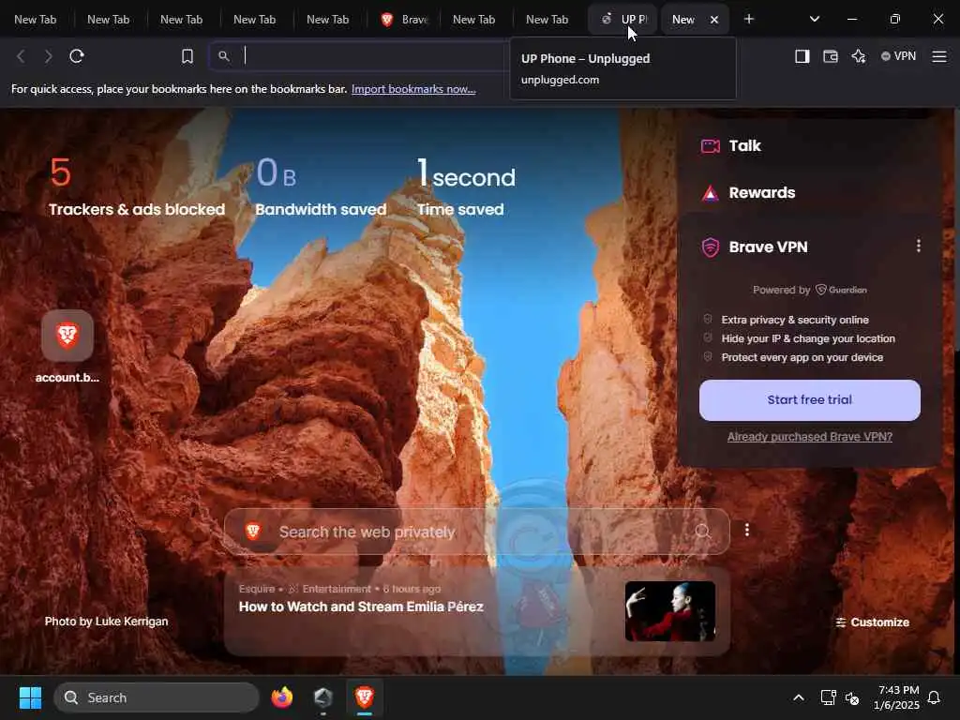Reload the current page

point(77,56)
